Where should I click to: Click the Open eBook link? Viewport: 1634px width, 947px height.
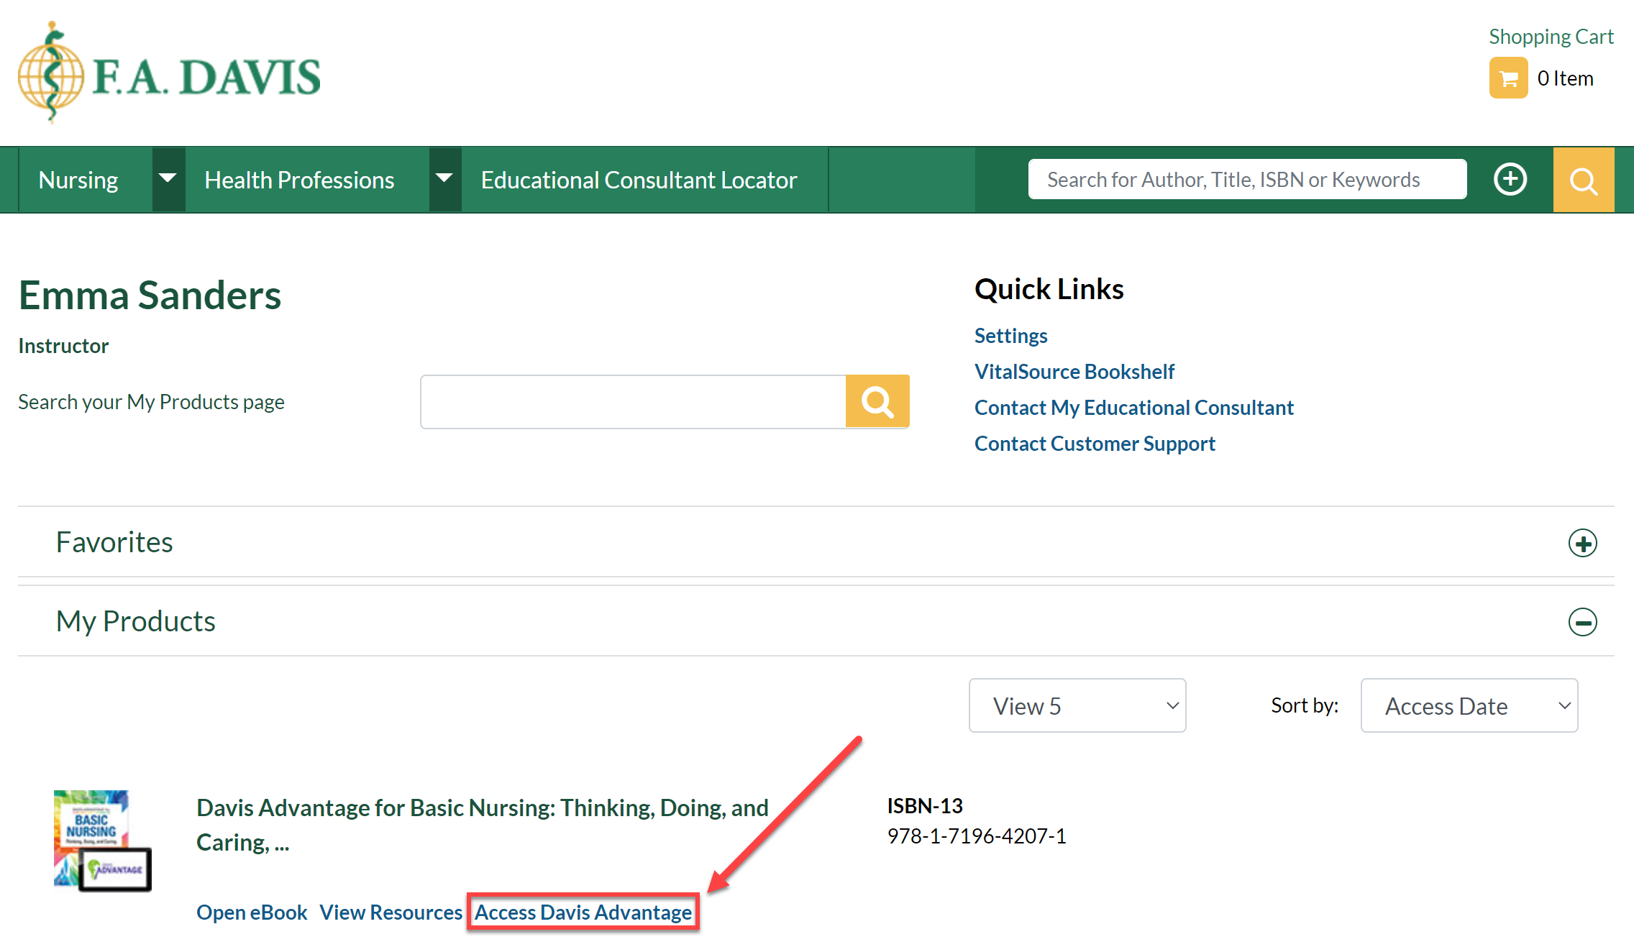pos(252,912)
